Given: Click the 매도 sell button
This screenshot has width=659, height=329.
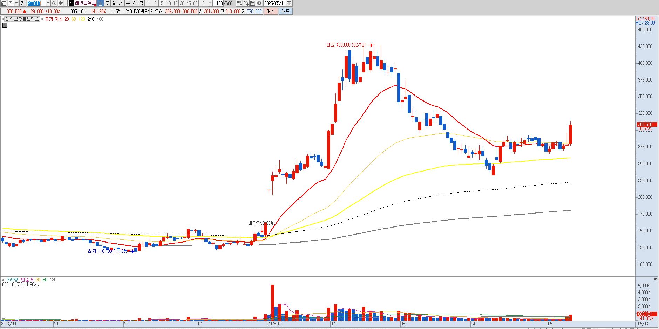Looking at the screenshot, I should 285,11.
